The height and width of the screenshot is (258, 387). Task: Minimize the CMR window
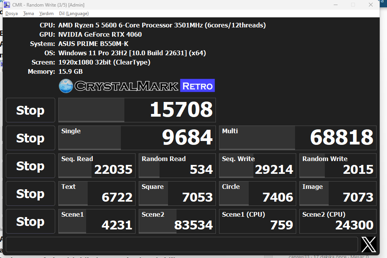(336, 5)
